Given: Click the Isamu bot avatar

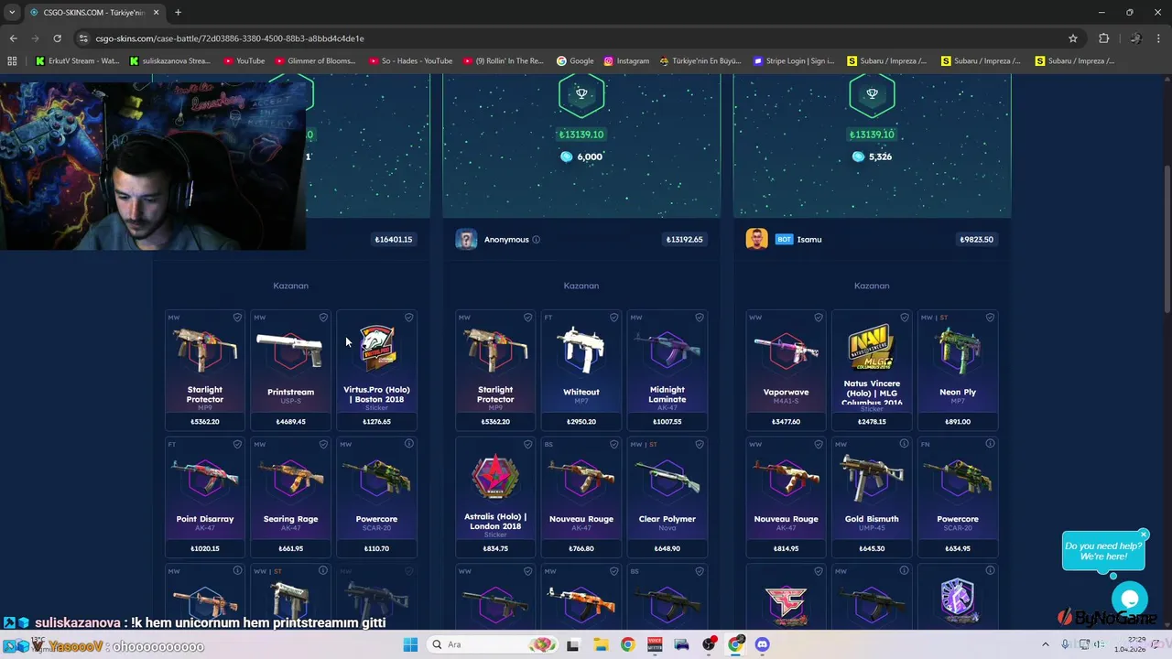Looking at the screenshot, I should (756, 239).
